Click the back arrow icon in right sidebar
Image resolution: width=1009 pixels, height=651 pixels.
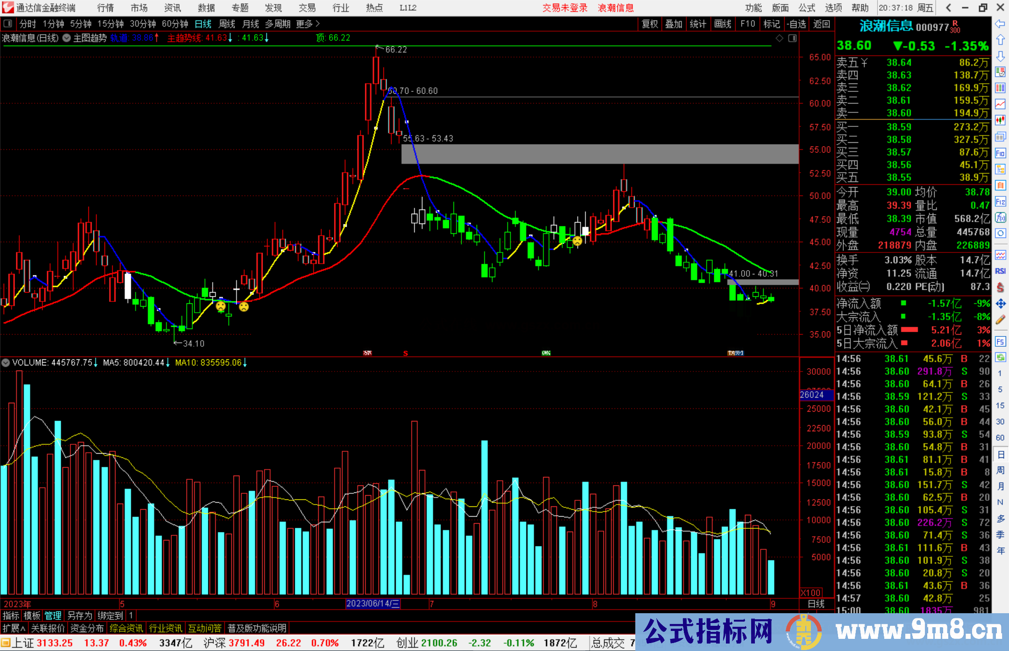[x=1000, y=24]
